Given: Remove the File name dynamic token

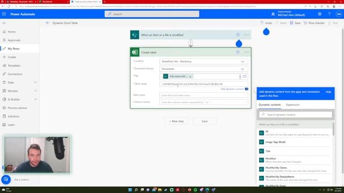Looking at the screenshot, I should click(x=190, y=77).
